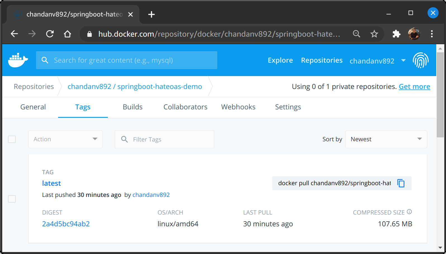Open the Settings tab

click(x=288, y=107)
